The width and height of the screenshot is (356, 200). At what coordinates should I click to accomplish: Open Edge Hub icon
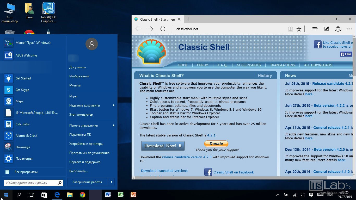(x=315, y=29)
